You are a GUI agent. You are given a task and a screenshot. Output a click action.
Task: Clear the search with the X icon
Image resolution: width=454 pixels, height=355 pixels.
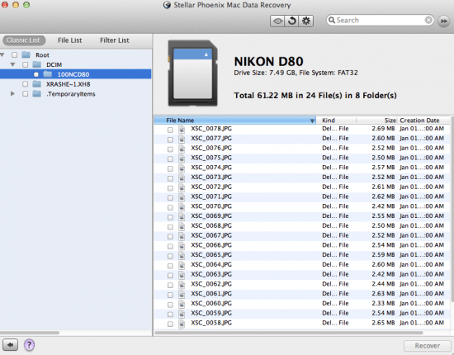tap(428, 20)
